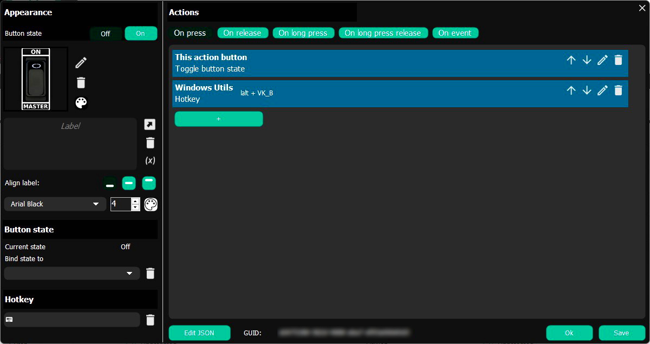650x344 pixels.
Task: Open the image color palette icon
Action: tap(81, 103)
